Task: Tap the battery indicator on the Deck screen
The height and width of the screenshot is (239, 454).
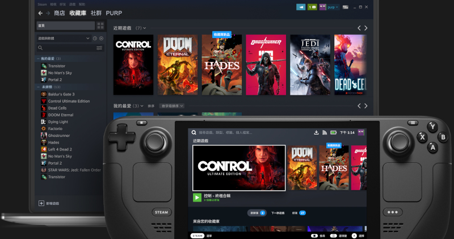Action: coord(334,132)
